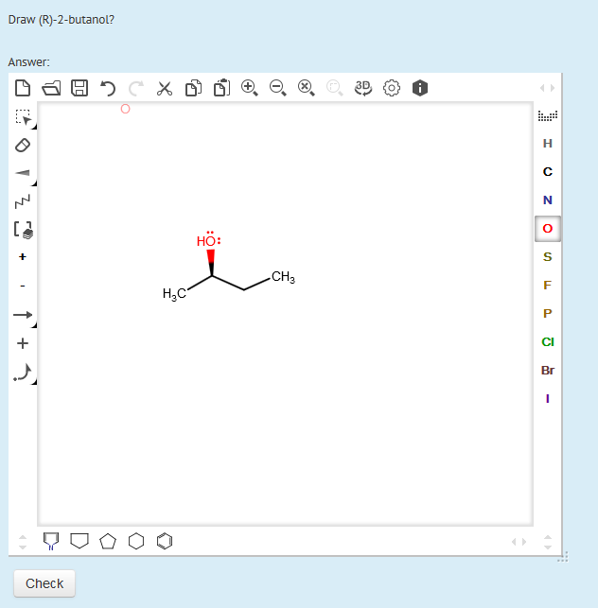Select the wedge bond tool
This screenshot has width=598, height=608.
pyautogui.click(x=23, y=173)
